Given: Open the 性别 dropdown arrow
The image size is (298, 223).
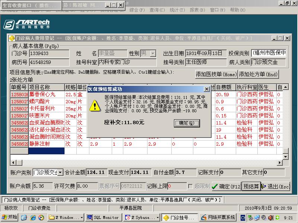Looking at the screenshot, I should (x=153, y=54).
